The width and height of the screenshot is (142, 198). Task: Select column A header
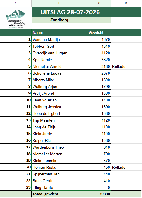[x=16, y=3]
